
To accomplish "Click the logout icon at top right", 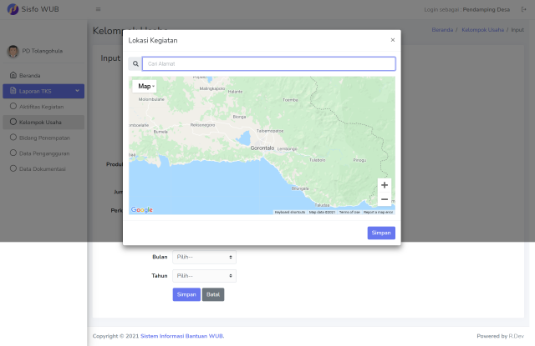I will (523, 9).
